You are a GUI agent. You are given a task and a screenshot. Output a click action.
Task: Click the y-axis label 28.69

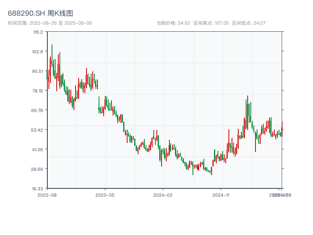[37, 169]
